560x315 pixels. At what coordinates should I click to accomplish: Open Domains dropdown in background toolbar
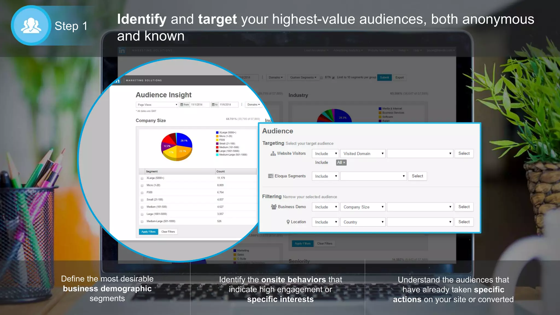tap(276, 78)
